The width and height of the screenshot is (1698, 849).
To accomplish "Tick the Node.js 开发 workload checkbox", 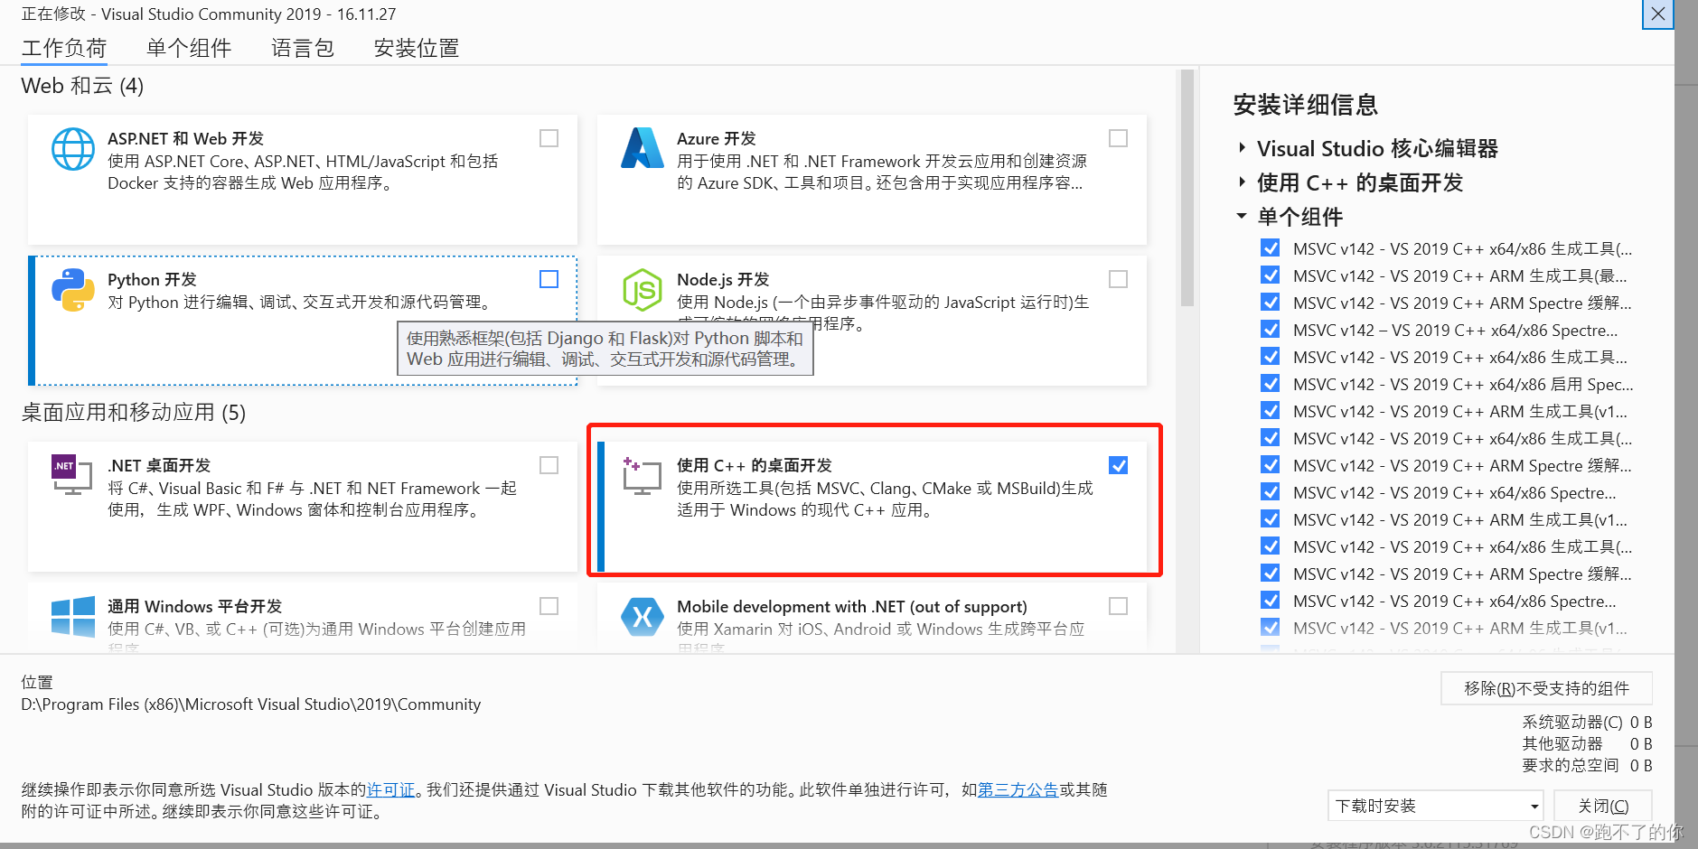I will click(1118, 279).
